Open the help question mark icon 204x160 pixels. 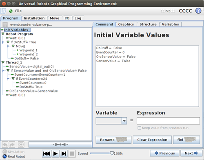tap(198, 11)
